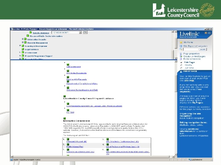The width and height of the screenshot is (221, 165).
Task: Open Info Provided in Confidence (sect. 41) link
Action: (122, 141)
